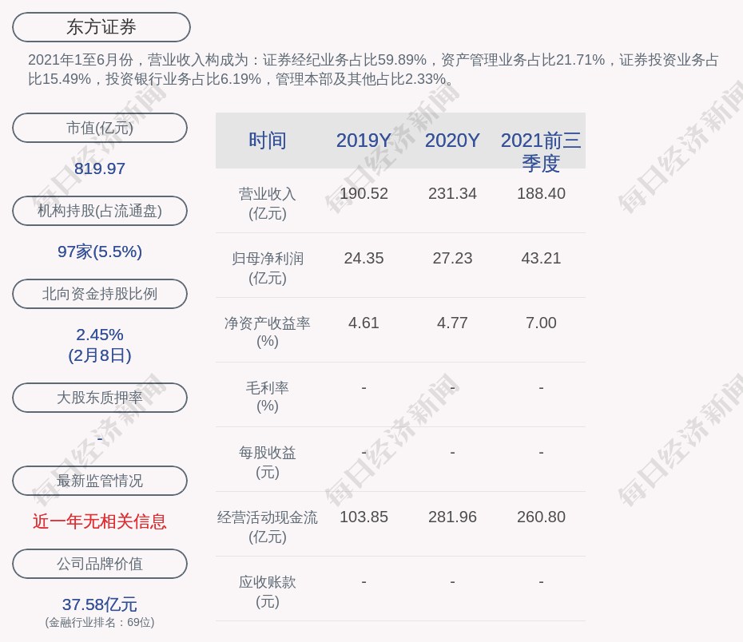Click the 市值(亿元) label pill

pyautogui.click(x=100, y=128)
